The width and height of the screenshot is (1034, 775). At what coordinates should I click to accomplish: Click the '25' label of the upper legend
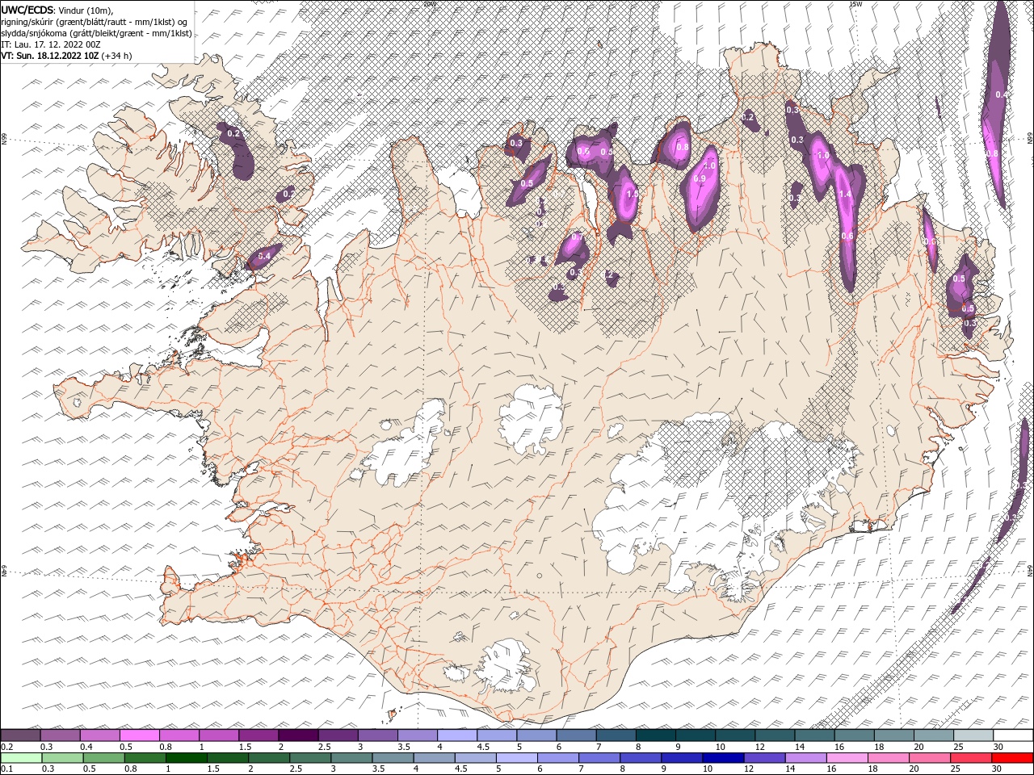958,747
